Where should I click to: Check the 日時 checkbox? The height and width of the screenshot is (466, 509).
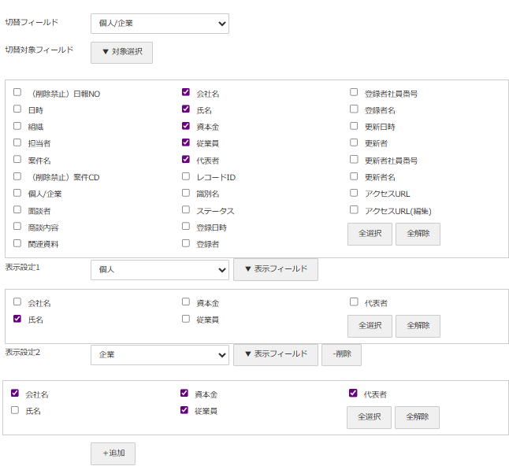pos(17,109)
